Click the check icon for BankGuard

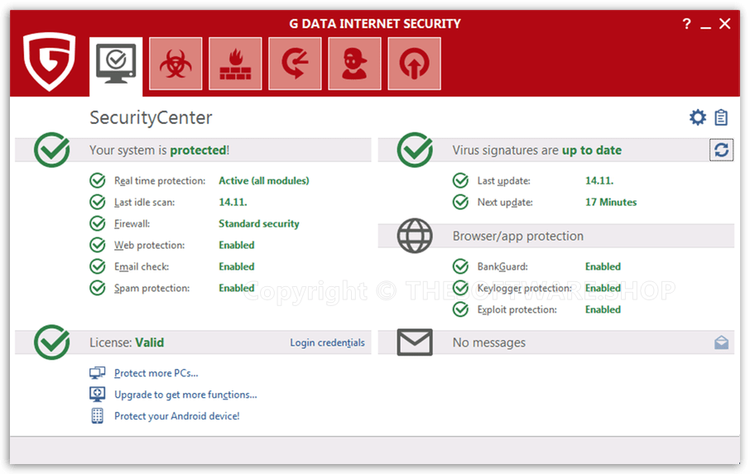click(x=460, y=266)
